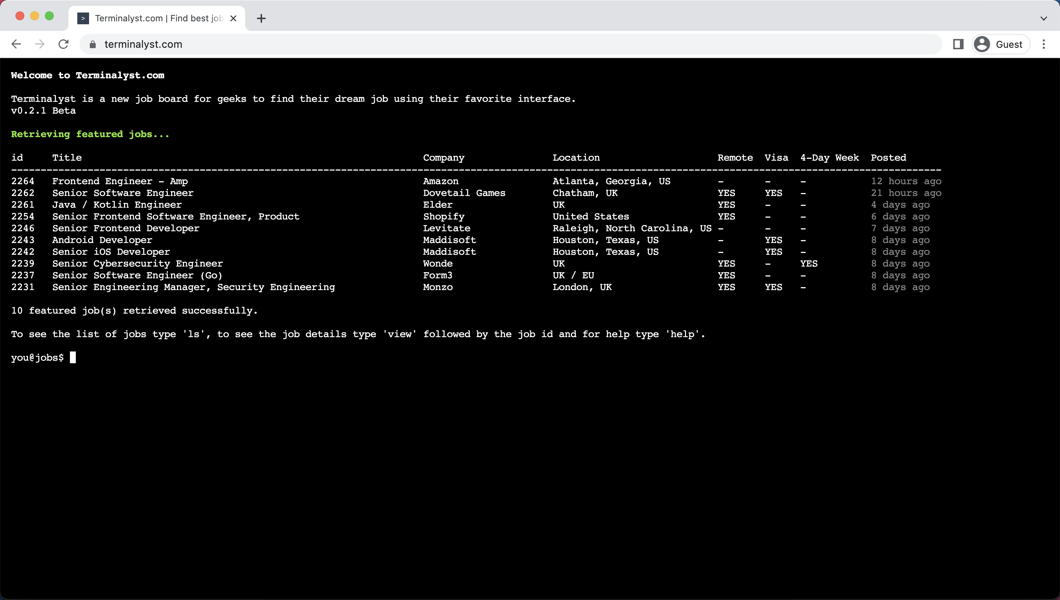Click 'Raleigh, North Carolina, US' location
The width and height of the screenshot is (1060, 600).
[x=632, y=228]
